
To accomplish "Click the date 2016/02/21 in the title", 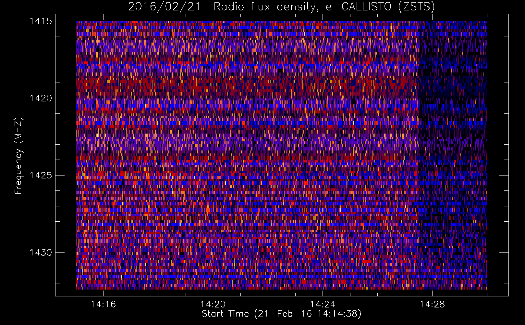I will click(x=165, y=7).
